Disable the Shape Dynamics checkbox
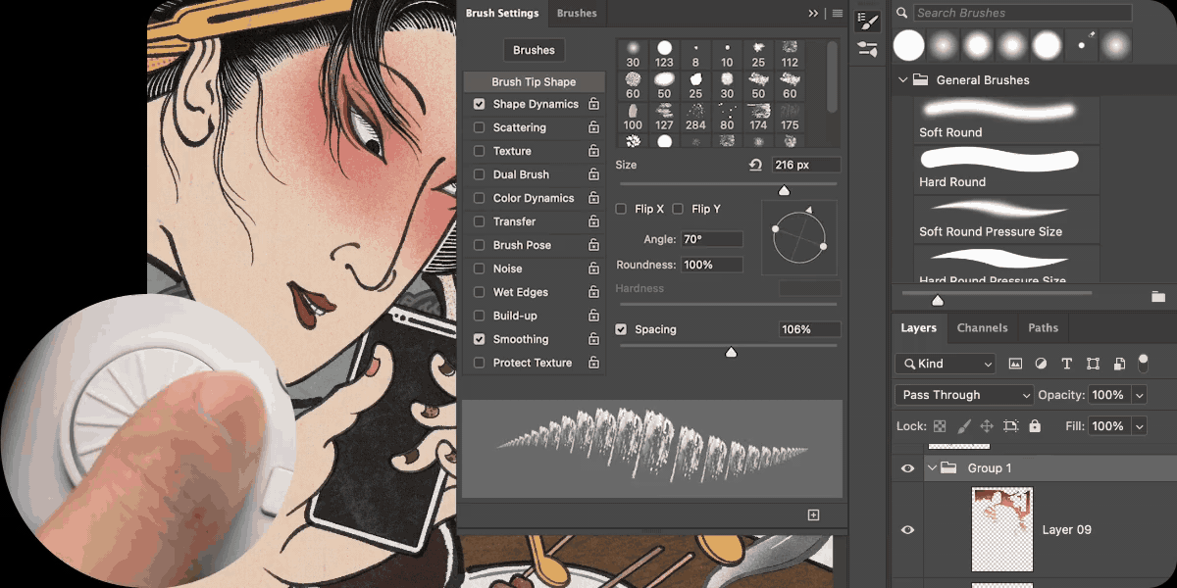 pyautogui.click(x=479, y=104)
